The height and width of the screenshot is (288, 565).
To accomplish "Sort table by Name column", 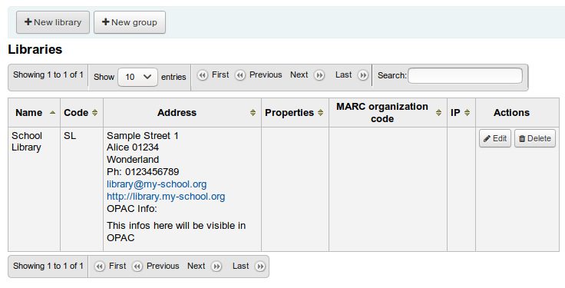I will [x=35, y=112].
